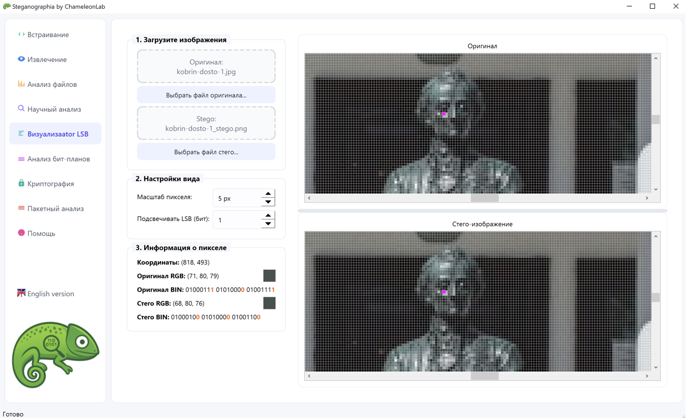Maximize the Steganographia window

point(652,7)
